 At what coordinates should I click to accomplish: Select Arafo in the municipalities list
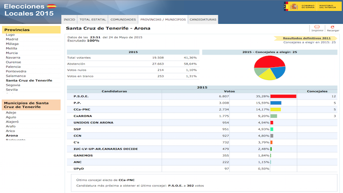[x=11, y=126]
